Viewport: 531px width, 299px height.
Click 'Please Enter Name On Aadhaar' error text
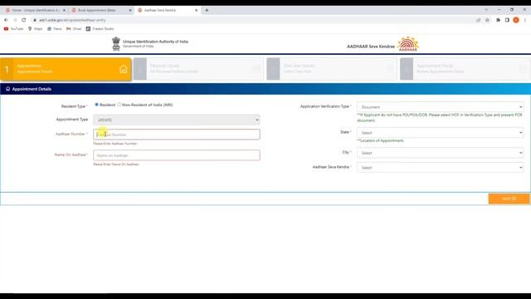(x=116, y=164)
